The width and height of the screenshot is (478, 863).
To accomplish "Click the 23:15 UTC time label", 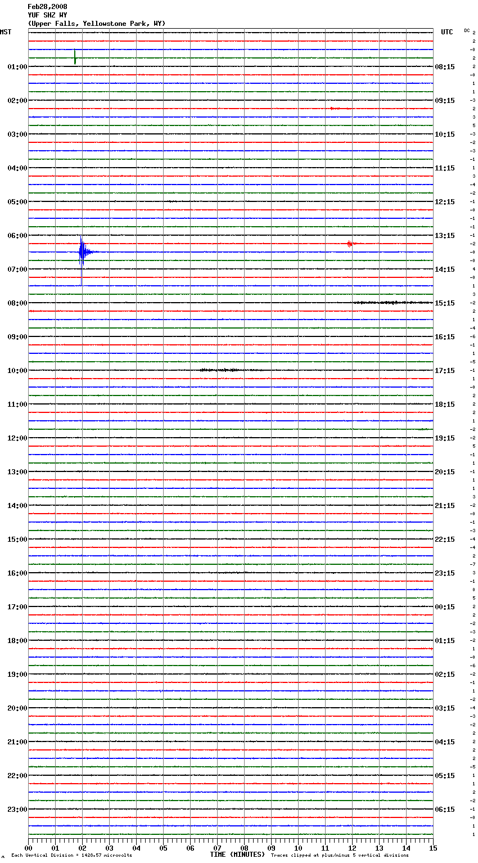I will coord(445,573).
